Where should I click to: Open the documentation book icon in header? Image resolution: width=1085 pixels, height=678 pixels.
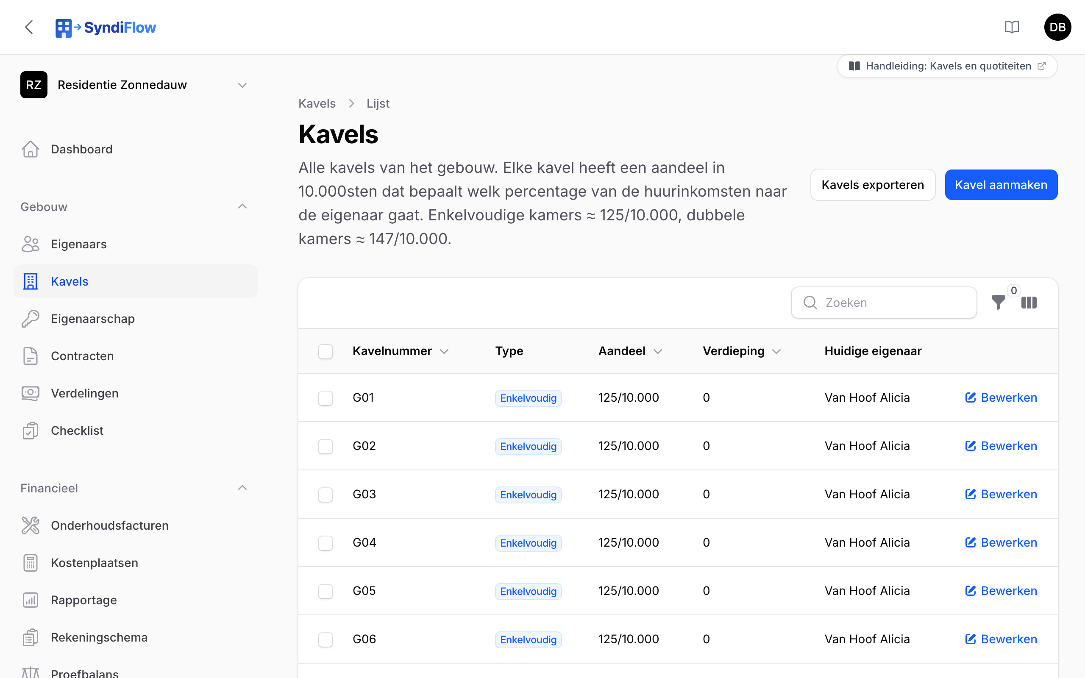coord(1012,27)
